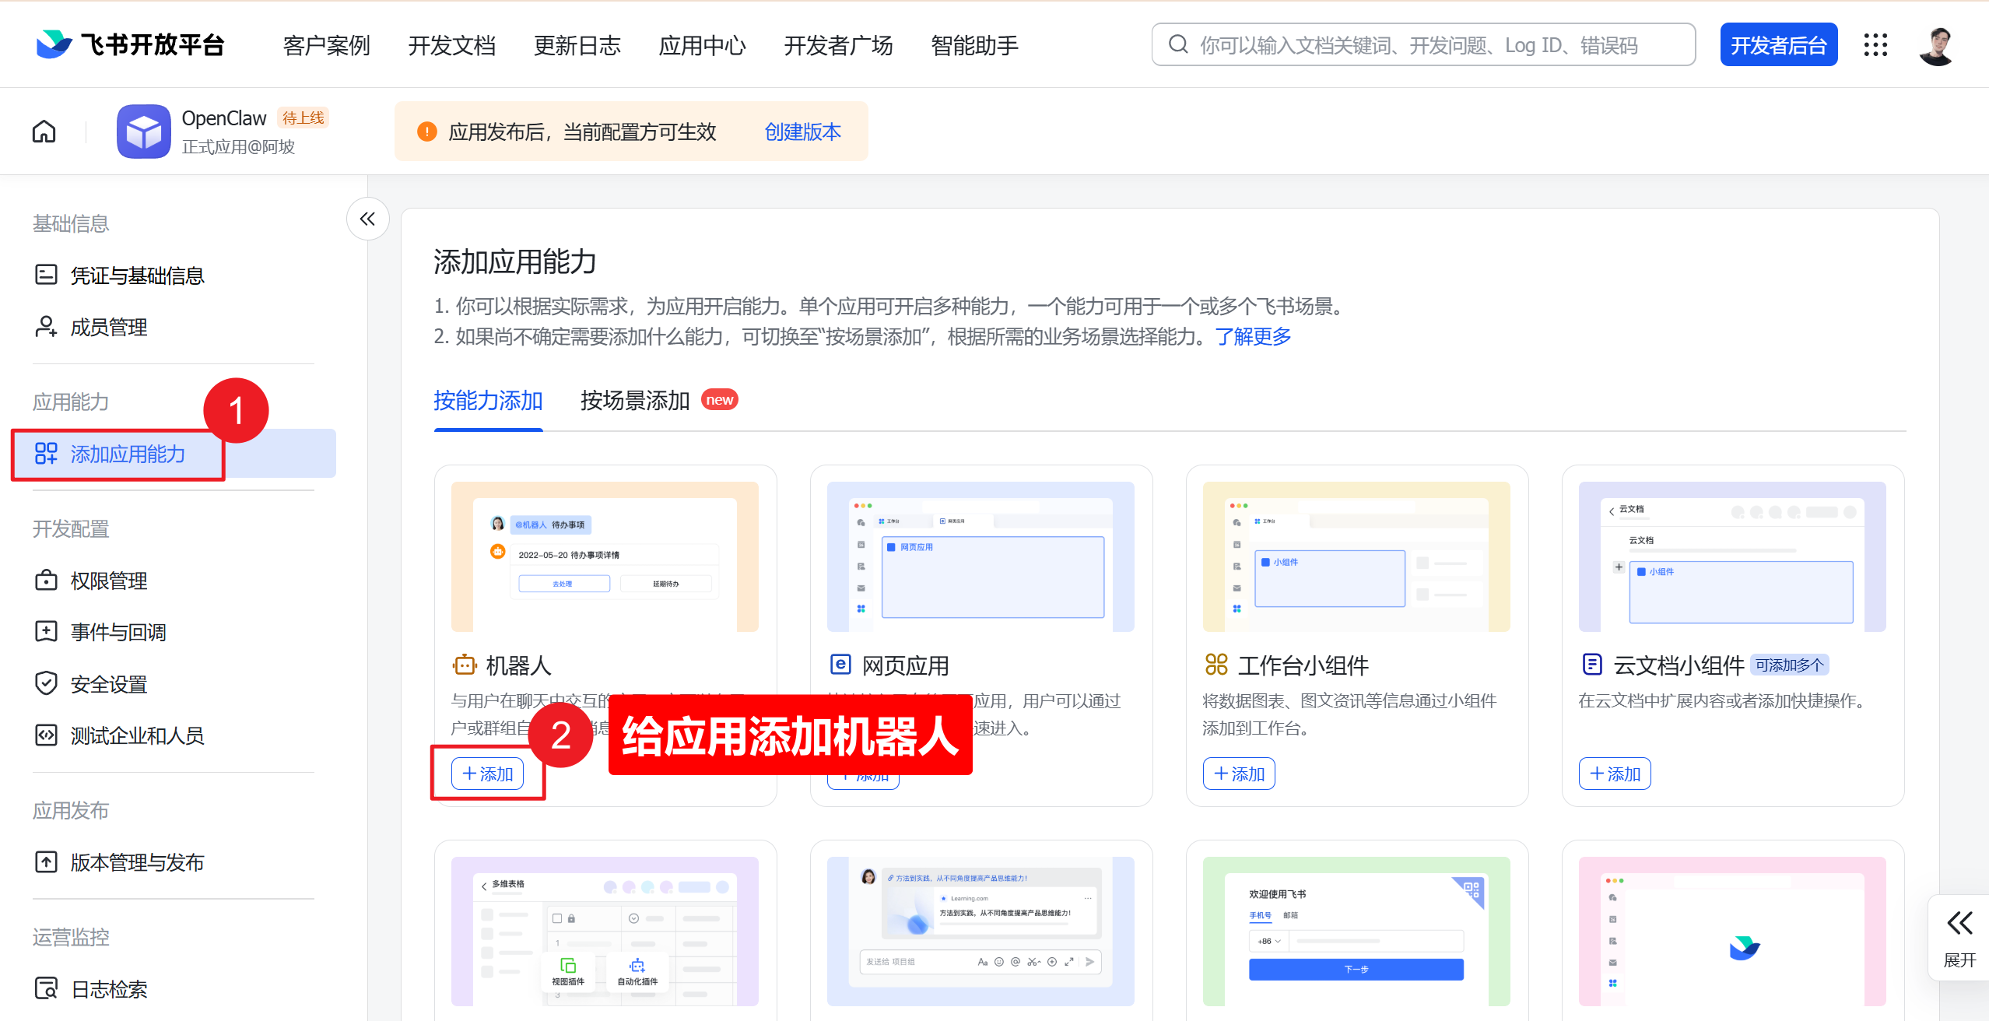The image size is (1989, 1021).
Task: Open 测试企业和人员 panel
Action: point(137,735)
